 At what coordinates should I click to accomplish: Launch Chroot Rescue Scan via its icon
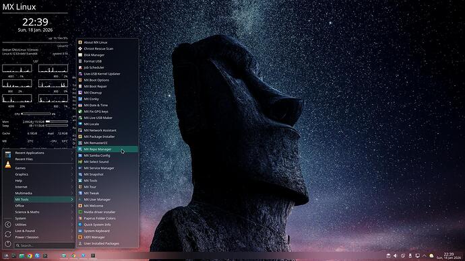[x=80, y=48]
